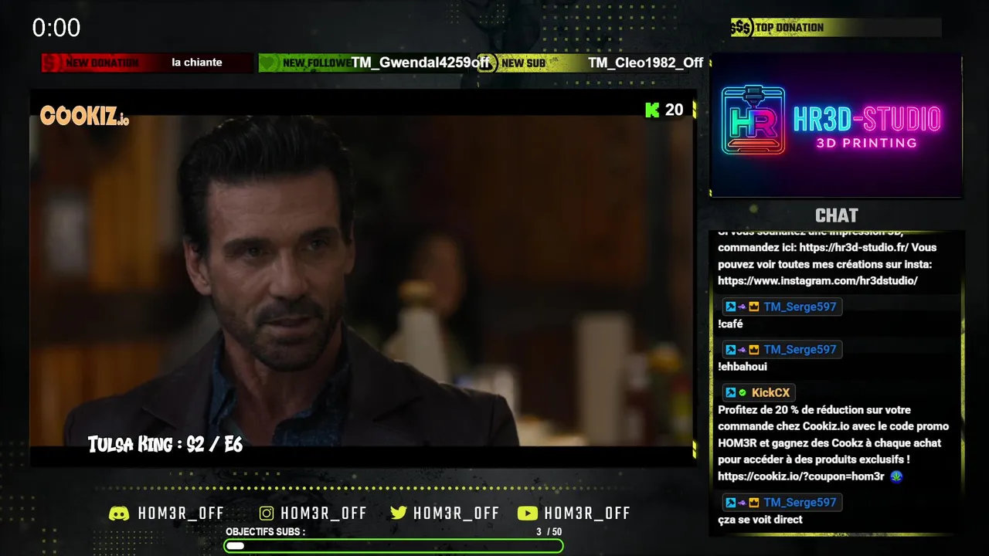Click the '!ehbahoui' chat message
Viewport: 989px width, 556px height.
743,367
